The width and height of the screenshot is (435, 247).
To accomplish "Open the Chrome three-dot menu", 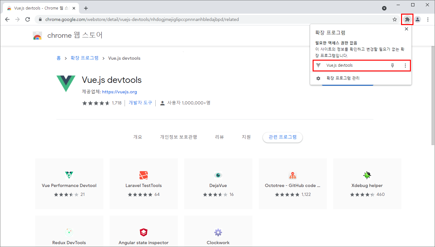I will pyautogui.click(x=428, y=19).
